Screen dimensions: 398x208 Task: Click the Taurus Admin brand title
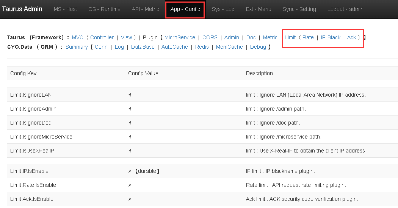[22, 9]
